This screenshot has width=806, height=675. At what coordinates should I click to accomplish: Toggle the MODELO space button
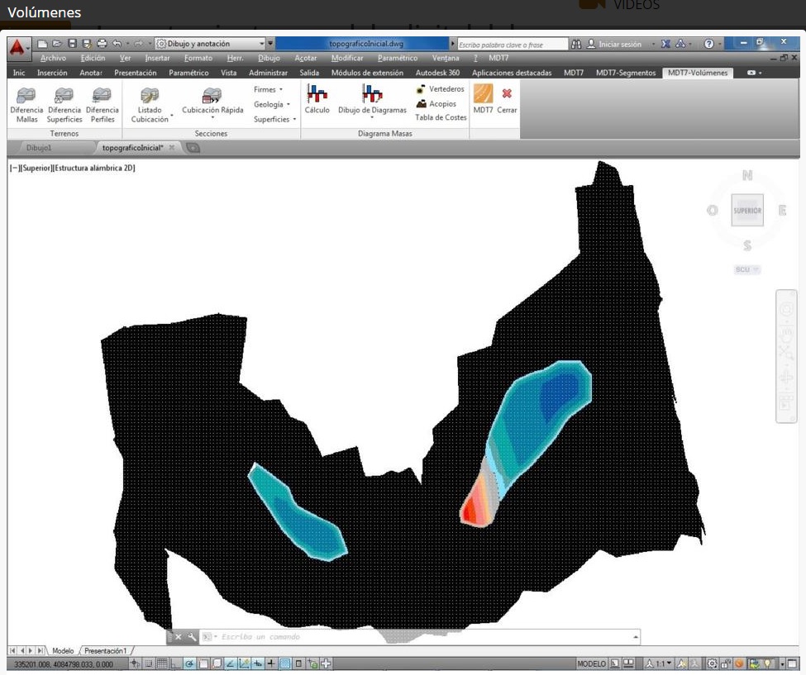point(591,663)
